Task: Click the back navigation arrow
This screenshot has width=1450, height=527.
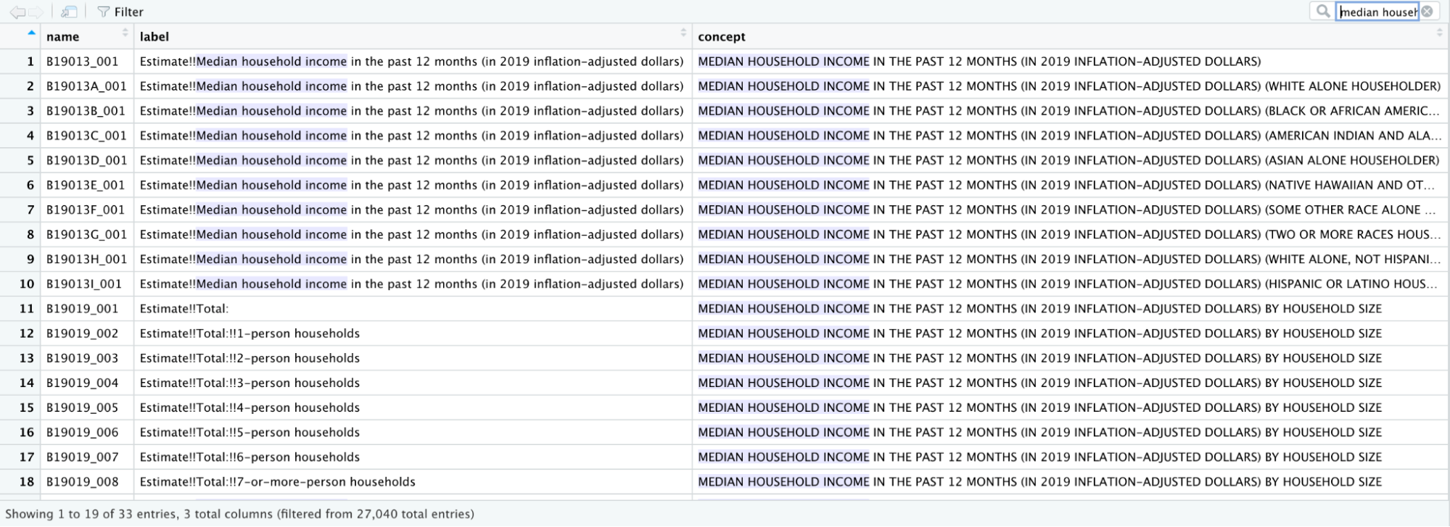Action: tap(17, 12)
